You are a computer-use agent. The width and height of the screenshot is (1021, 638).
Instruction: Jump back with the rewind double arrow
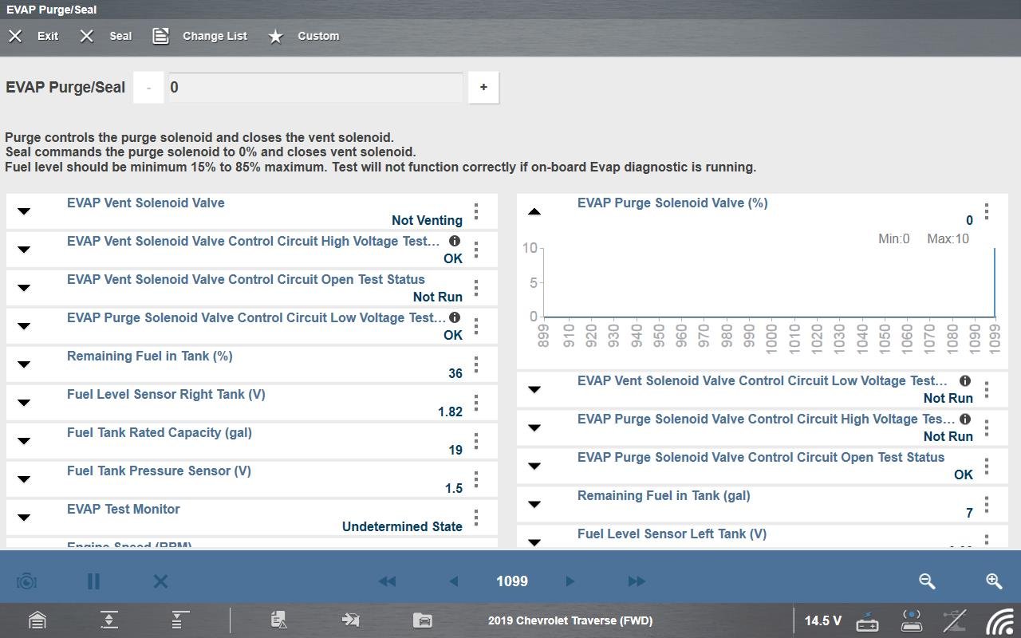point(387,581)
